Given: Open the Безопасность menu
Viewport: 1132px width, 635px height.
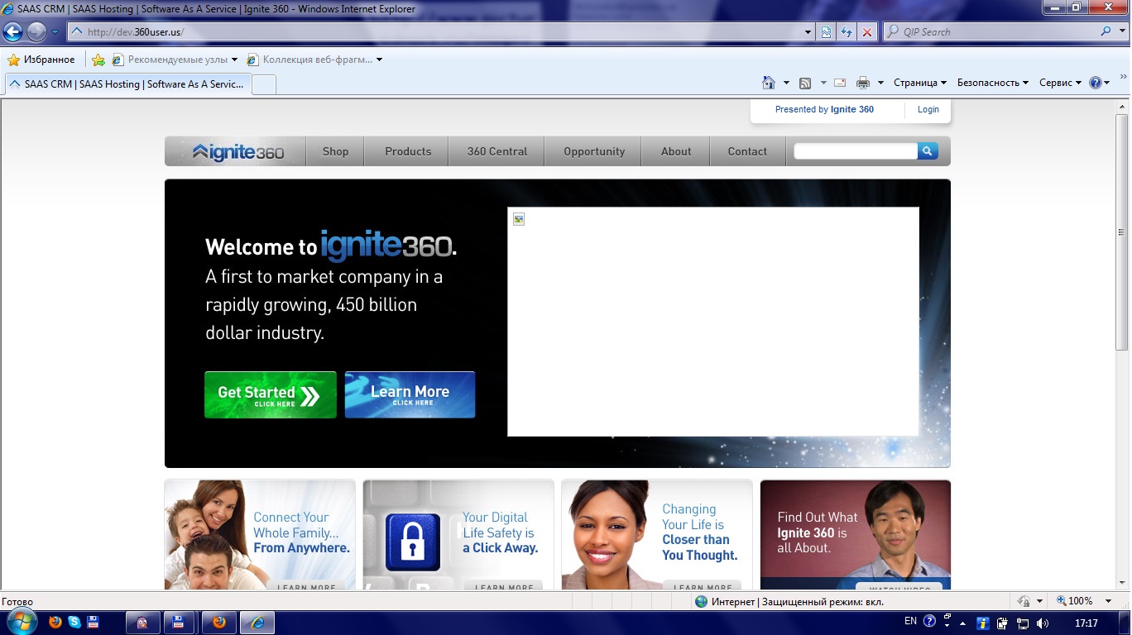Looking at the screenshot, I should pos(992,83).
